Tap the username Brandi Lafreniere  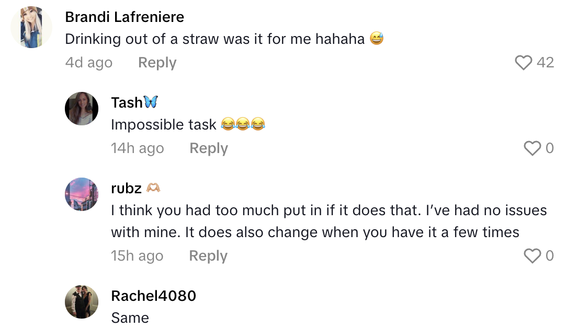(x=124, y=17)
